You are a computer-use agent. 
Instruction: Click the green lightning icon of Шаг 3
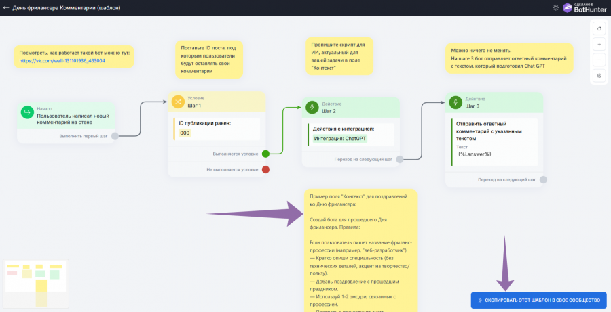[x=456, y=102]
